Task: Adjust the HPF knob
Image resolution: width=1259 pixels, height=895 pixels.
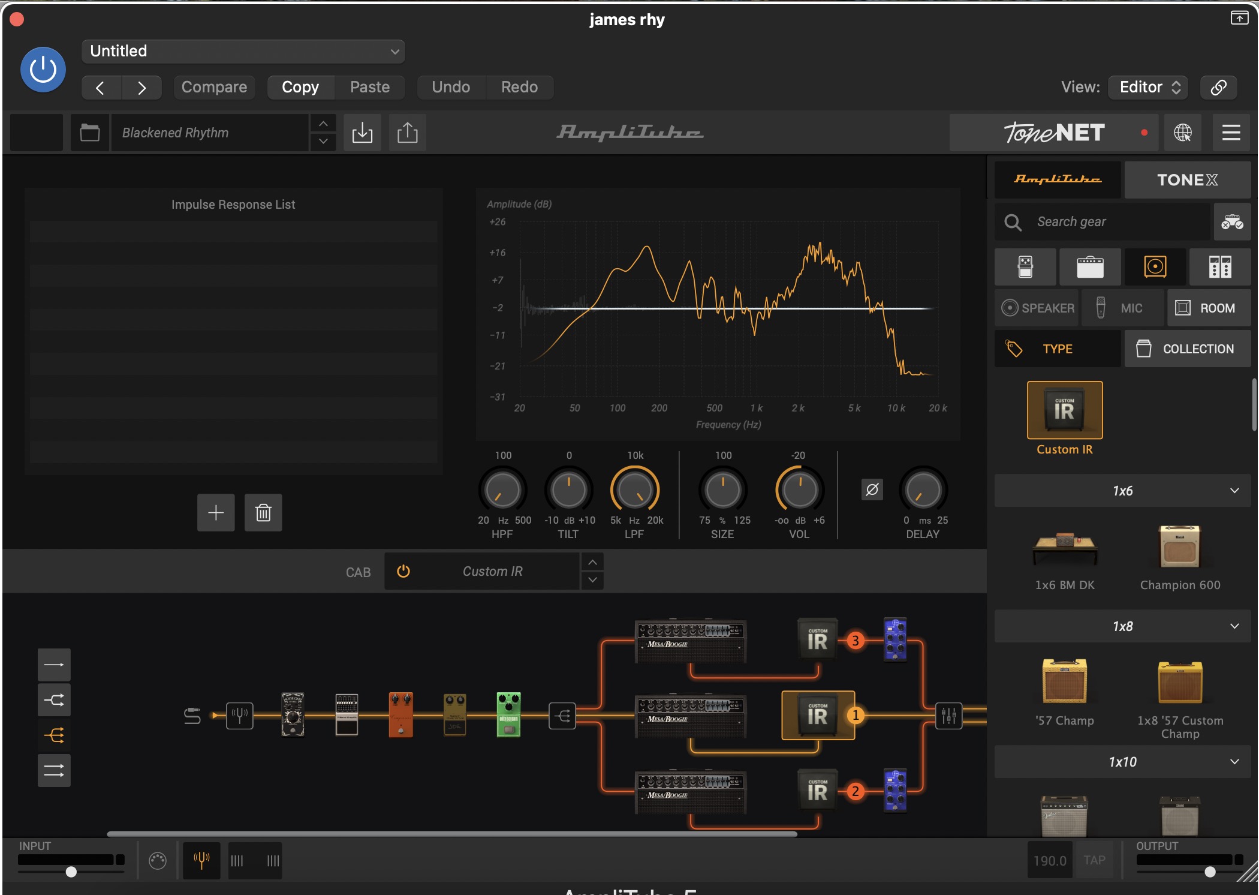Action: [502, 490]
